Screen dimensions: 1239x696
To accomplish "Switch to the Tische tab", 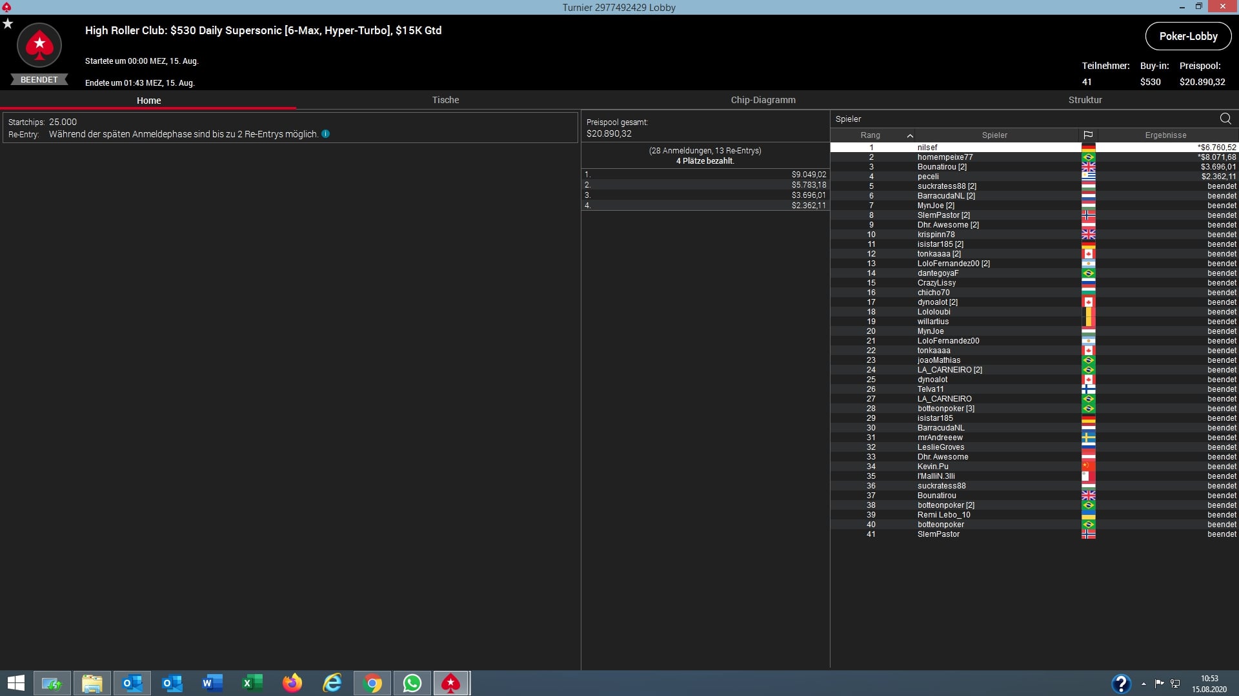I will pos(445,100).
